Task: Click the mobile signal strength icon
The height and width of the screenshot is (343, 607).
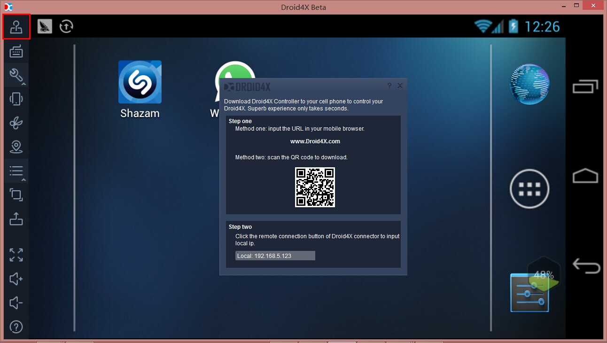Action: 498,26
